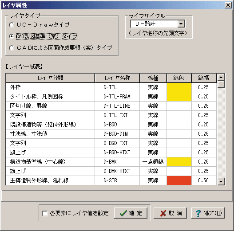
Task: Click the 線色 column header
Action: (x=179, y=78)
